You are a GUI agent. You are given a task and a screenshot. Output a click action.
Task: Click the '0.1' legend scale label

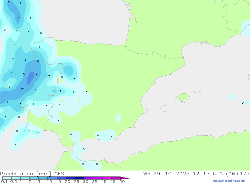pyautogui.click(x=4, y=182)
